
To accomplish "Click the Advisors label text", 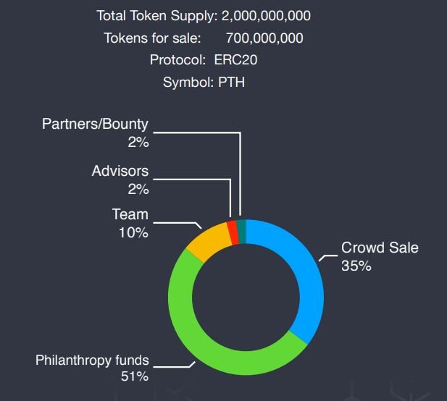I will click(x=120, y=171).
